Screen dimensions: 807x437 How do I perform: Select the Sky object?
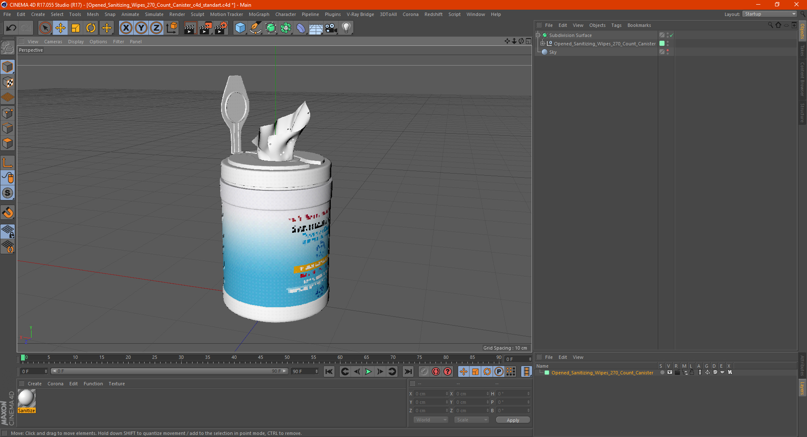coord(553,52)
